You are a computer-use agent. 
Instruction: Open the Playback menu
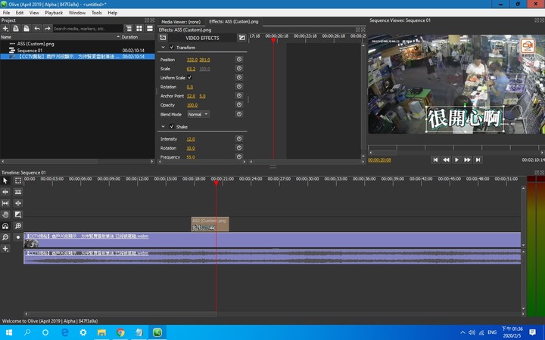click(54, 13)
